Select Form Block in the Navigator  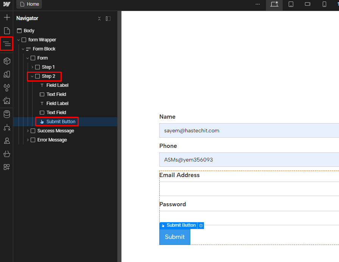tap(44, 49)
